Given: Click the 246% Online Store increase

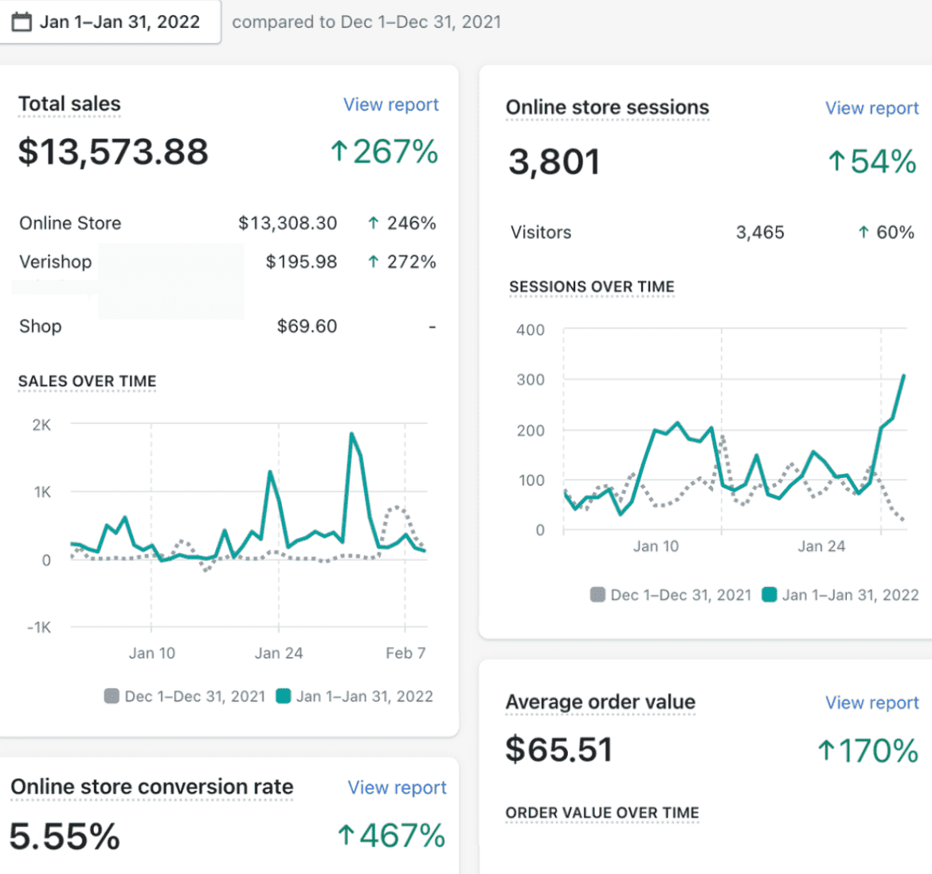Looking at the screenshot, I should pyautogui.click(x=401, y=223).
